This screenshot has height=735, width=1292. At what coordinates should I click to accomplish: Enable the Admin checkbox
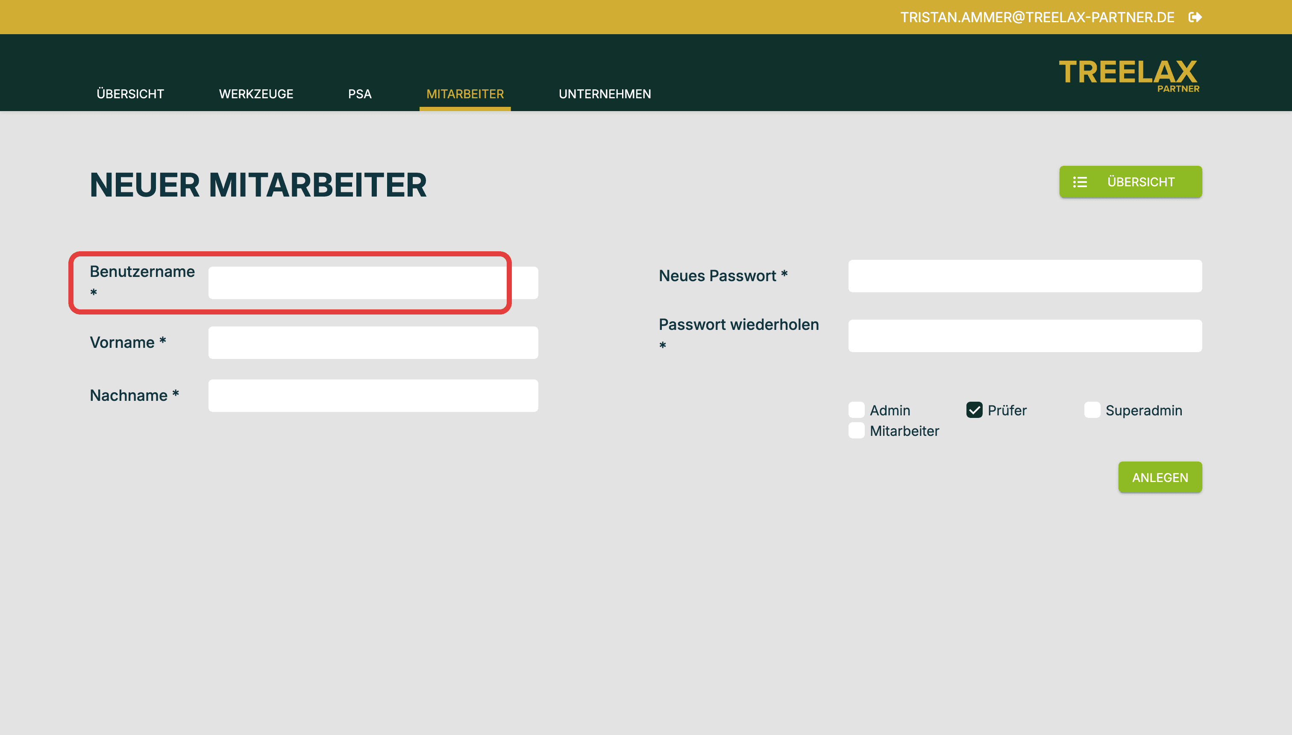click(x=857, y=410)
